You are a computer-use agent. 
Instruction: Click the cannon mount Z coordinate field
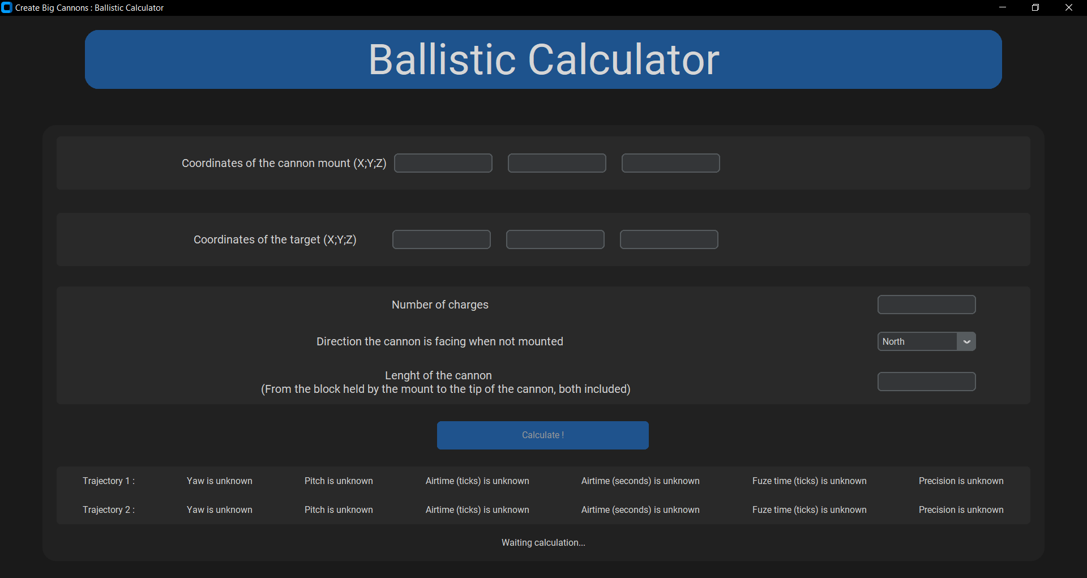click(x=670, y=163)
